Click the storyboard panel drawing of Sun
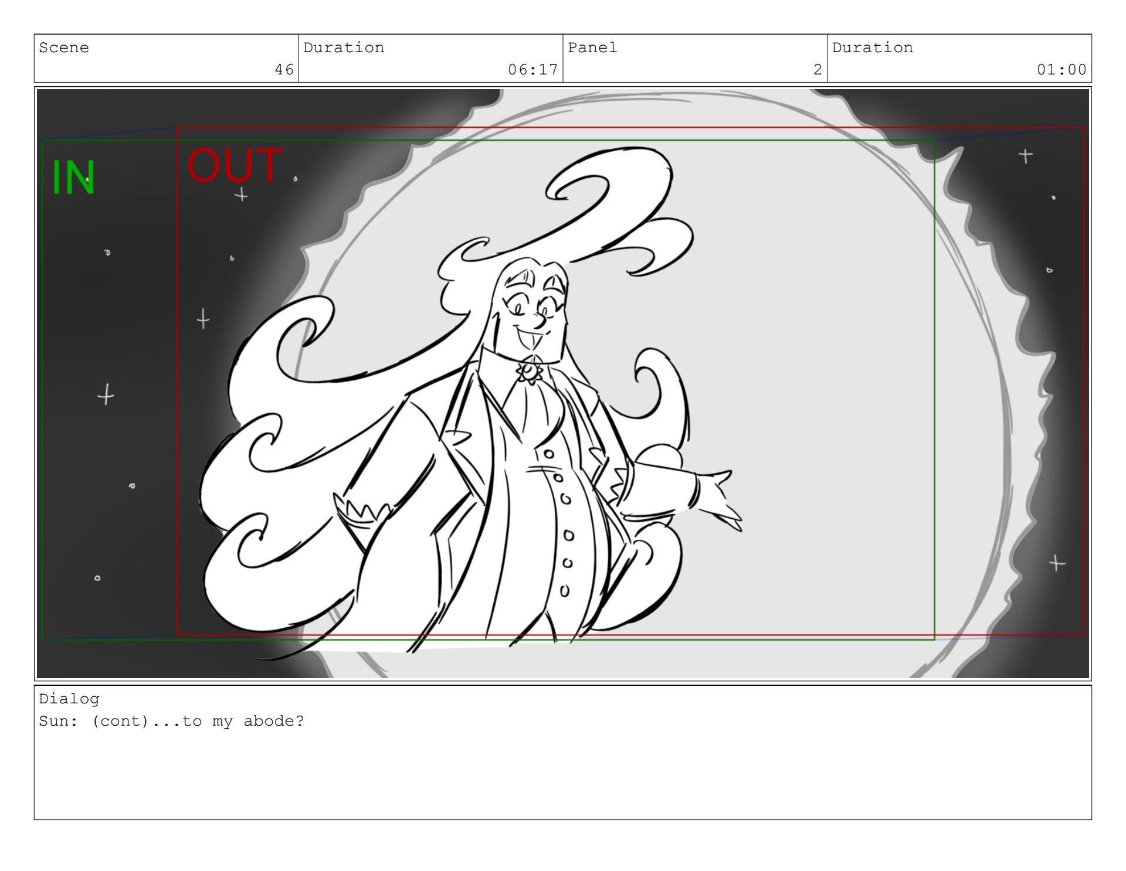Screen dimensions: 1126x871 coord(563,384)
